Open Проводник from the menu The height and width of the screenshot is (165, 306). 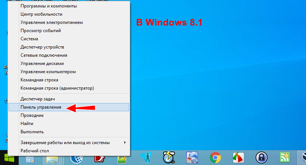(69, 115)
